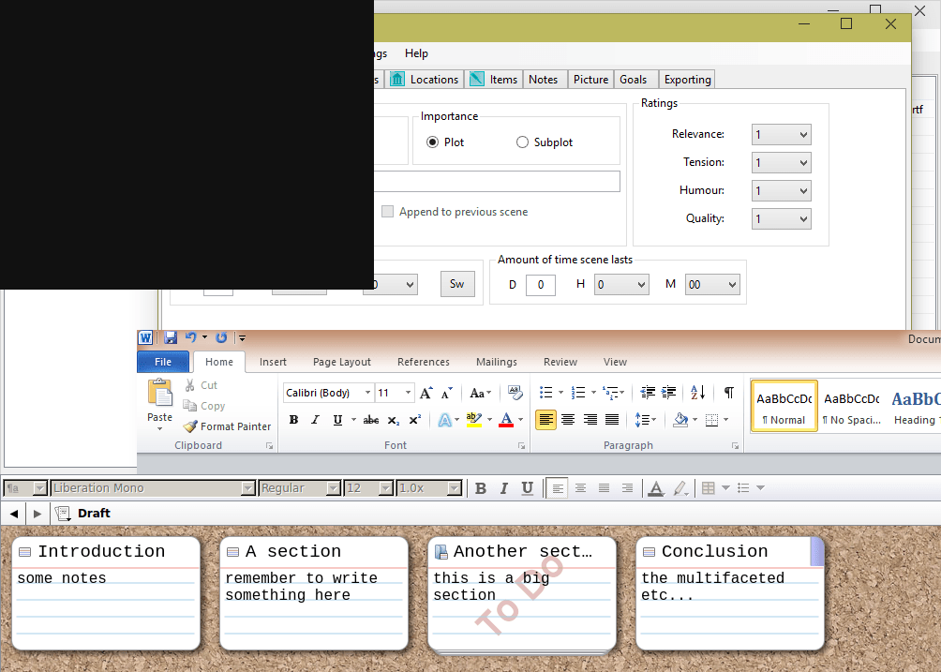Justify text in Word ribbon
The image size is (941, 672).
611,420
